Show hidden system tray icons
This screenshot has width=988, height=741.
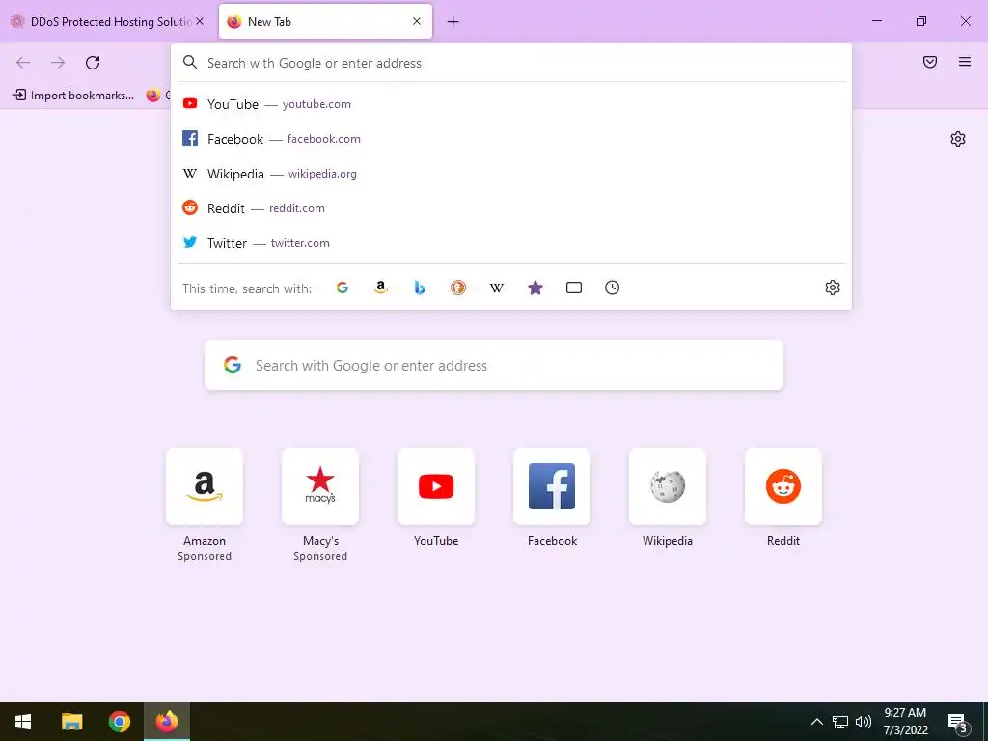pyautogui.click(x=816, y=722)
